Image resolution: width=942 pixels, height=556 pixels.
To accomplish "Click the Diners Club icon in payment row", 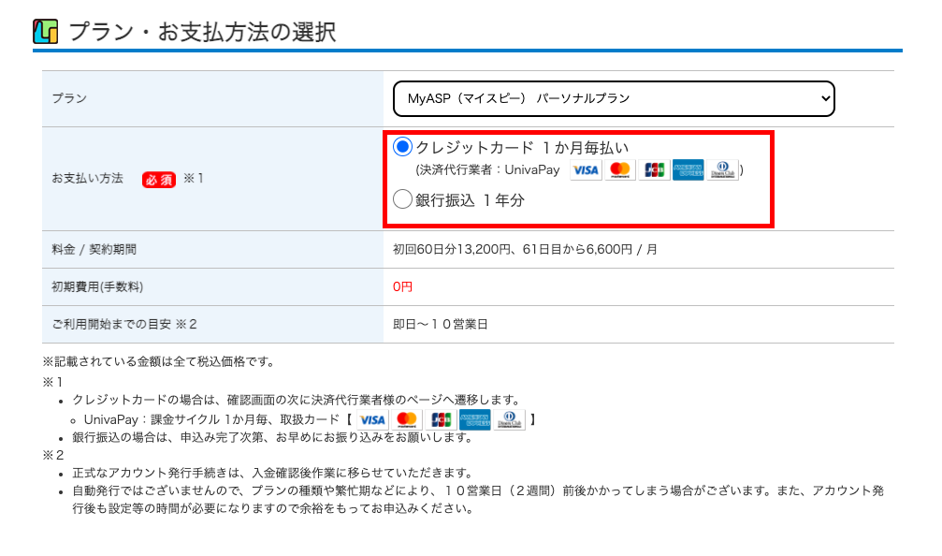I will [722, 170].
